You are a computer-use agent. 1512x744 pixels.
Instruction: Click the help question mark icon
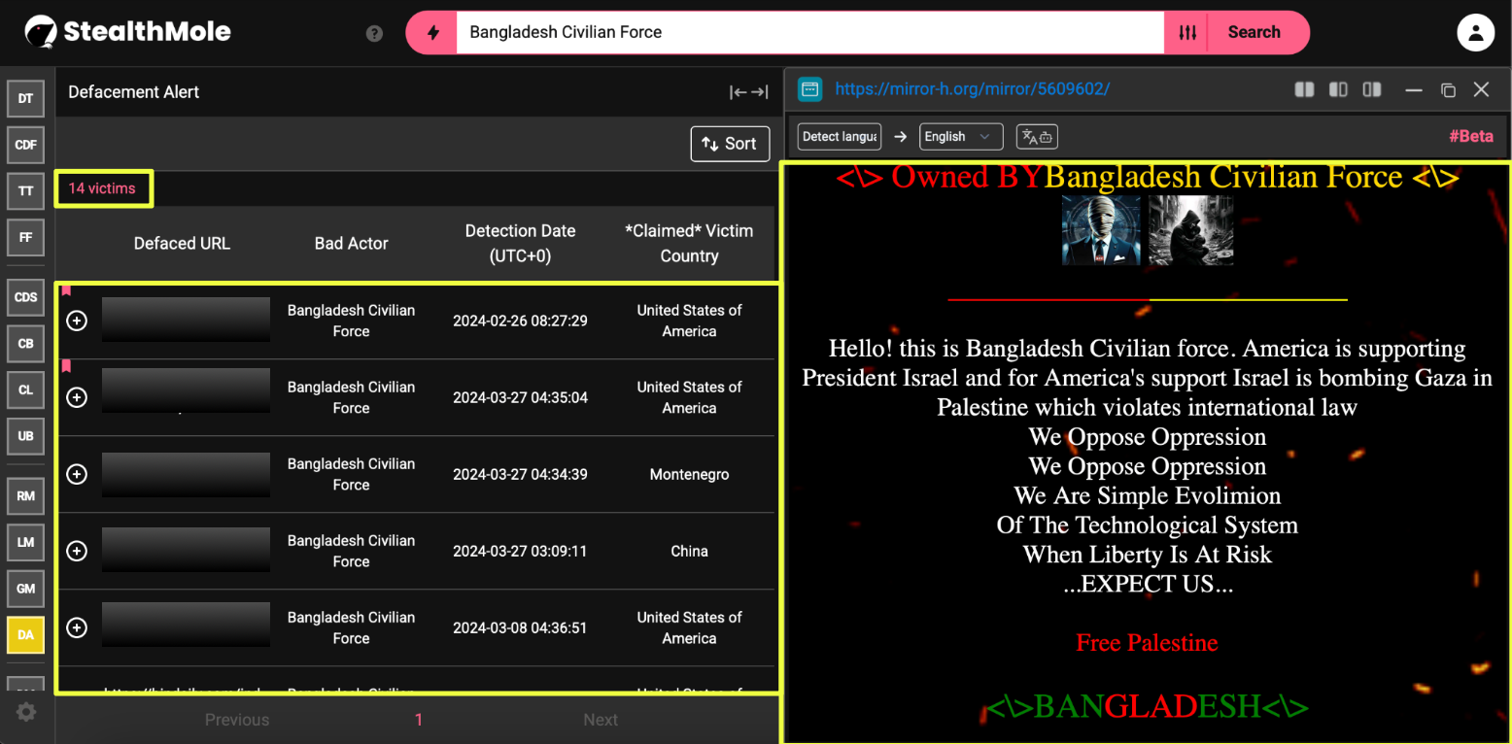[x=374, y=33]
